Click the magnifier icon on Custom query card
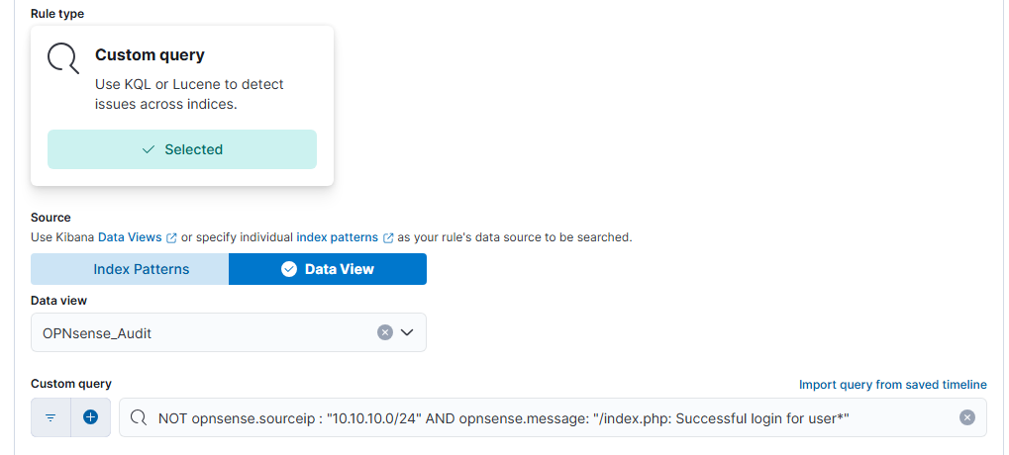The height and width of the screenshot is (455, 1009). click(62, 58)
